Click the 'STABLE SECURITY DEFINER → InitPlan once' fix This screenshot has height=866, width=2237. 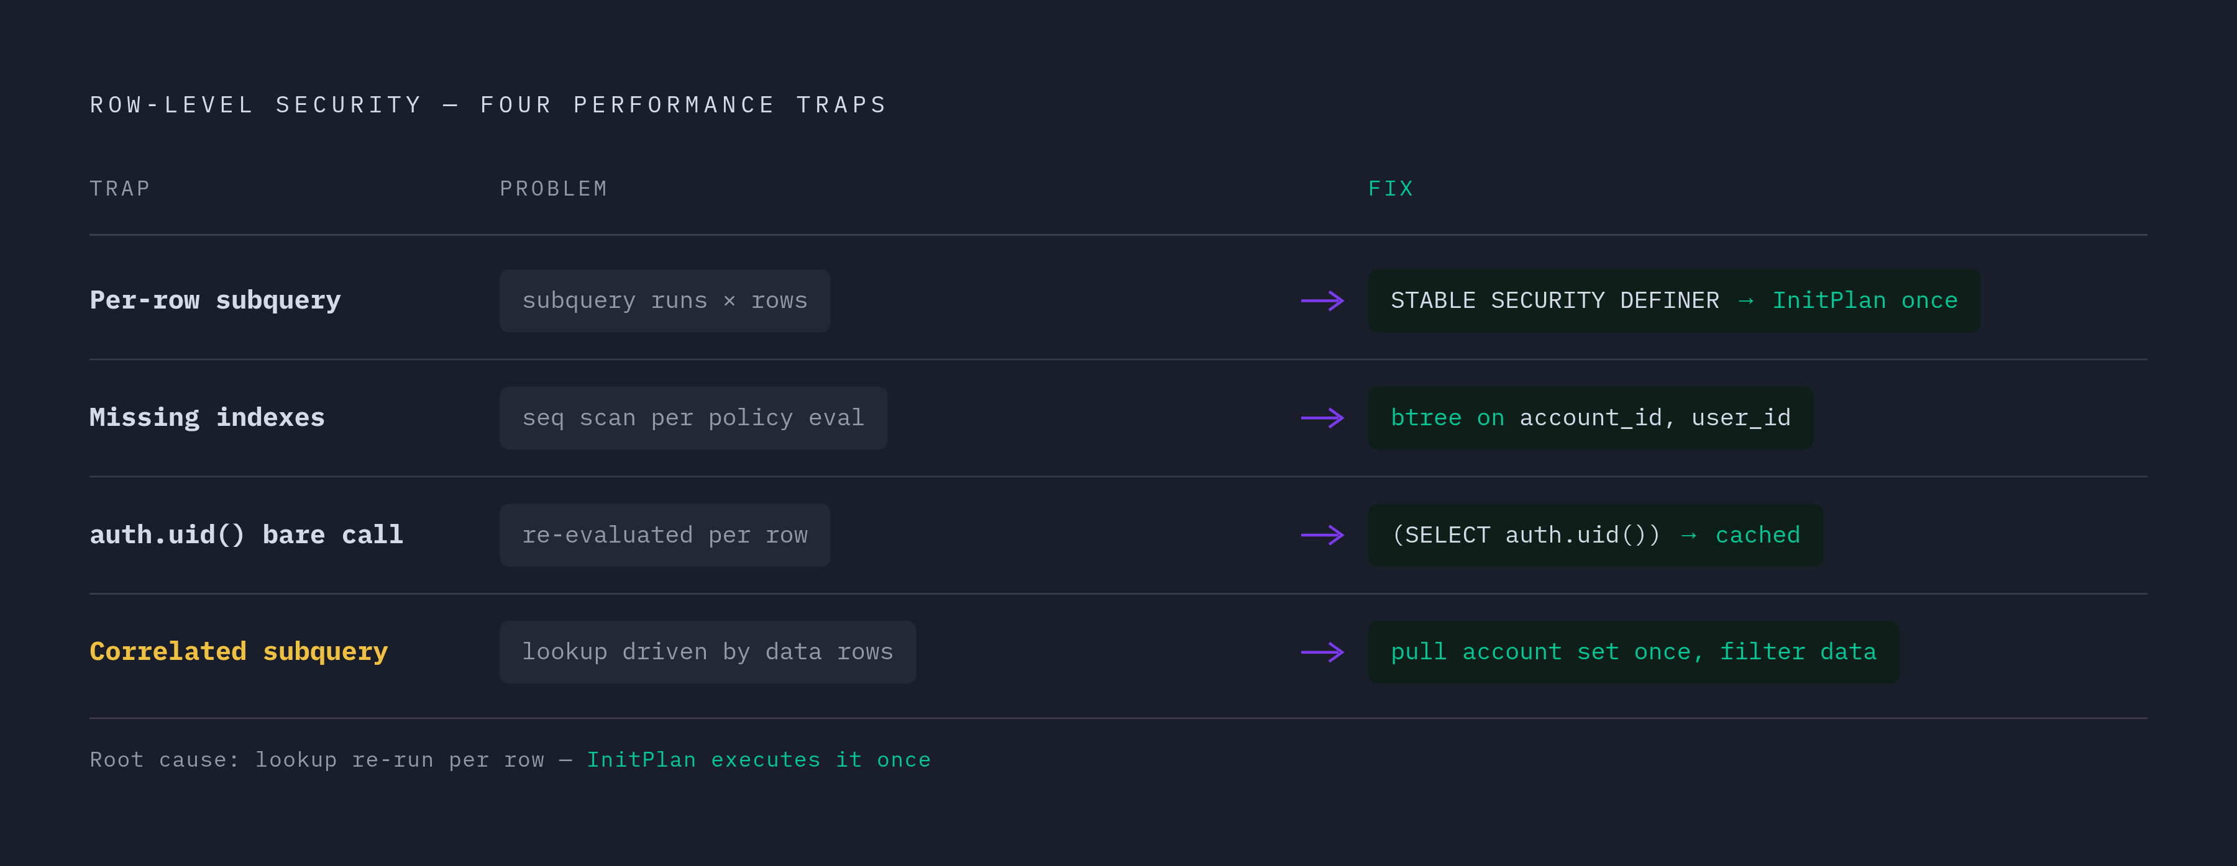(1674, 301)
